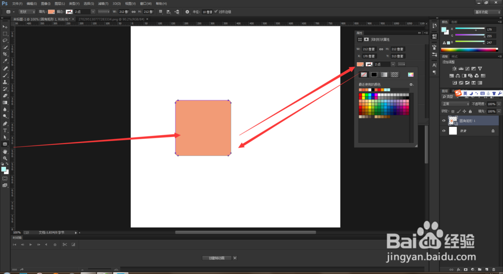
Task: Choose no-color fill type in popup
Action: coord(364,75)
